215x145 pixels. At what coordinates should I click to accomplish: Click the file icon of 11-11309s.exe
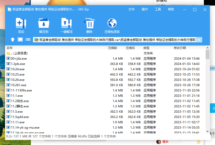pyautogui.click(x=8, y=90)
